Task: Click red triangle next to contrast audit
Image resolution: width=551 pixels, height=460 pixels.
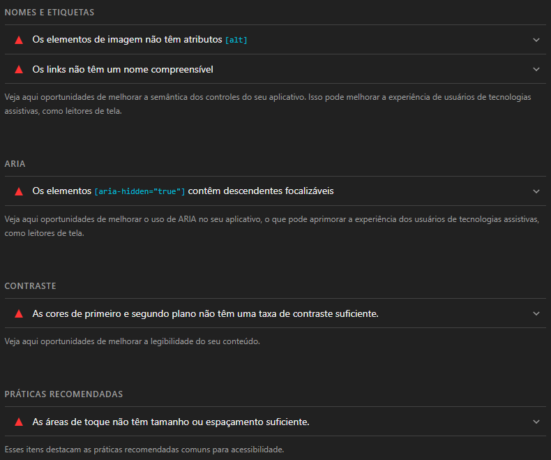Action: click(19, 313)
